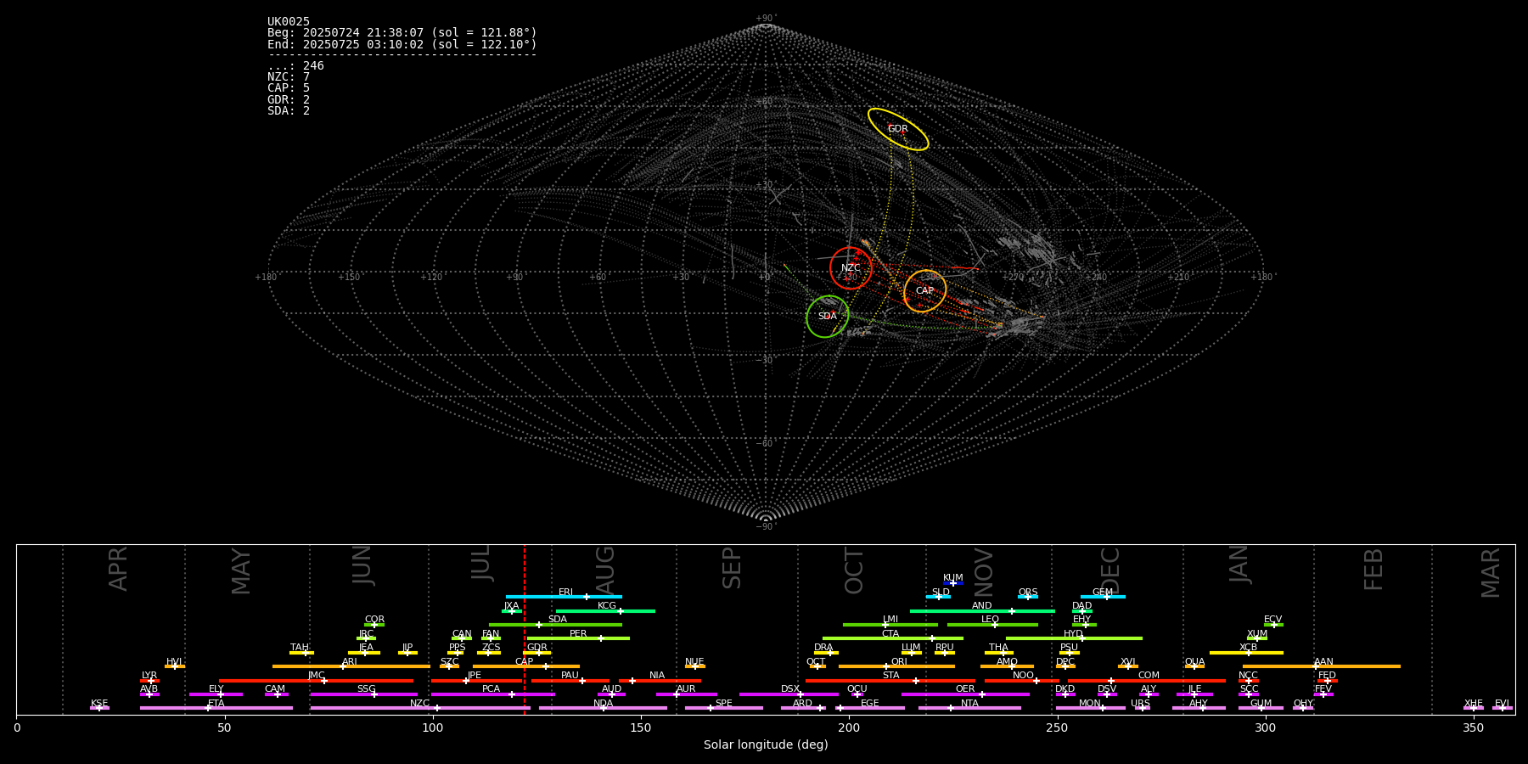Viewport: 1528px width, 764px height.
Task: Click the LYR shower label in timeline
Action: coord(149,676)
